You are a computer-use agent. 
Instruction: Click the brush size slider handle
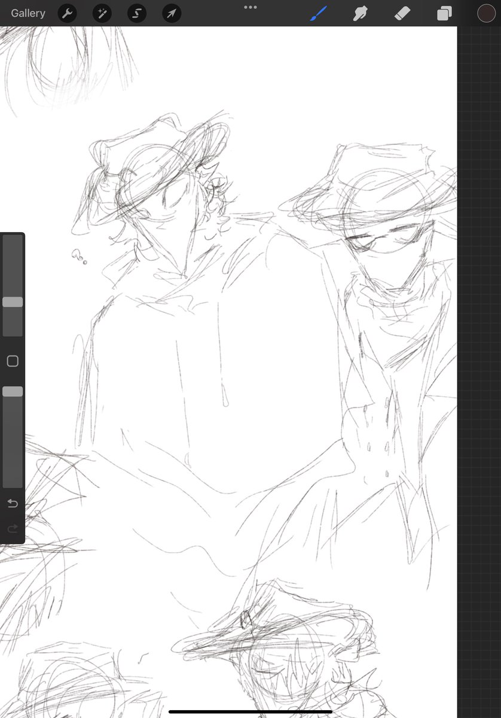(13, 302)
